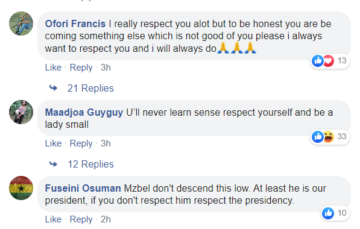Open the like reaction with count 10
The image size is (360, 229).
click(328, 213)
